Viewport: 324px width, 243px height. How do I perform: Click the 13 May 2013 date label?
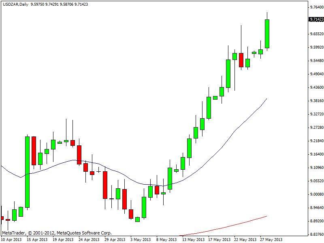point(192,239)
